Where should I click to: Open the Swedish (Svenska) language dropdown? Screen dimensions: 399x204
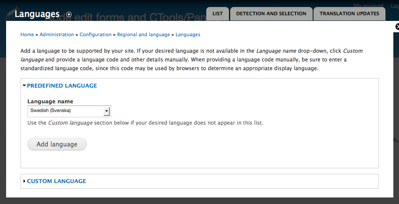(x=69, y=112)
